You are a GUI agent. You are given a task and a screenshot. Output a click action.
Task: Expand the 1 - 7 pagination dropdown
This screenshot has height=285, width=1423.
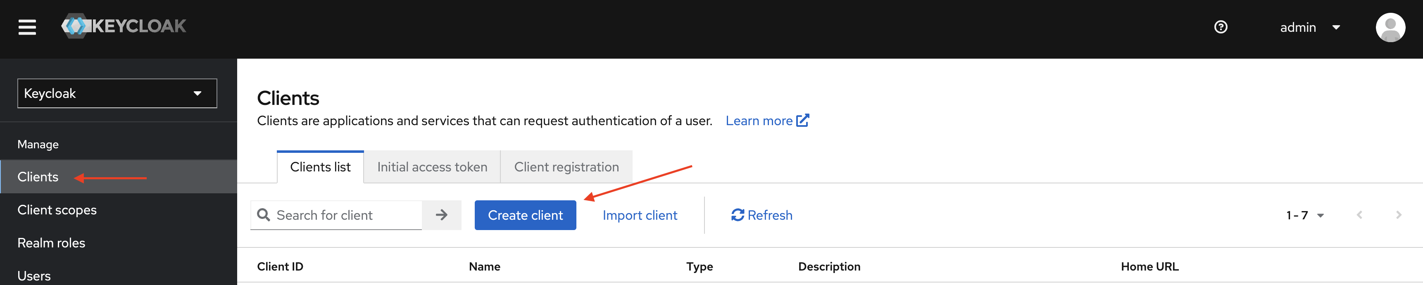pyautogui.click(x=1305, y=216)
